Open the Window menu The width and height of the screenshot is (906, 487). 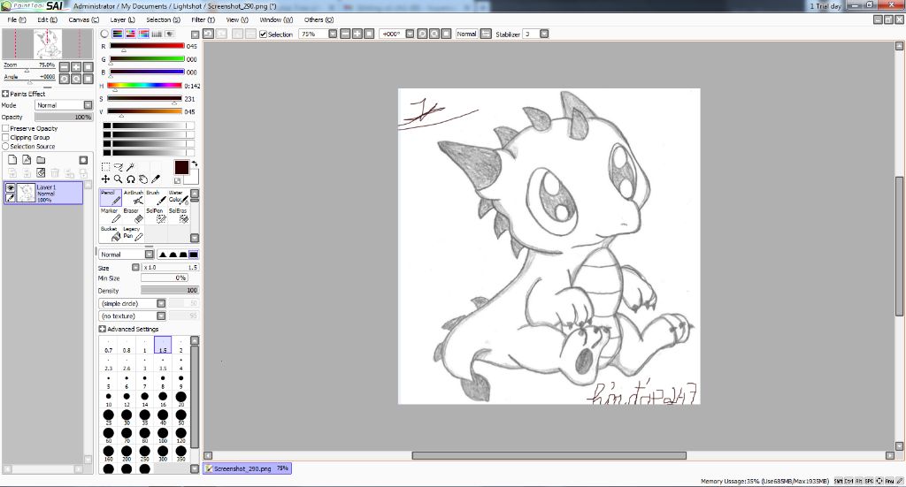276,19
